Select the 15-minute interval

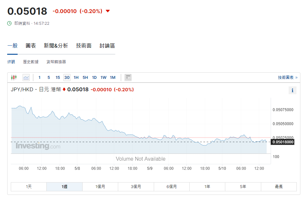pos(58,78)
